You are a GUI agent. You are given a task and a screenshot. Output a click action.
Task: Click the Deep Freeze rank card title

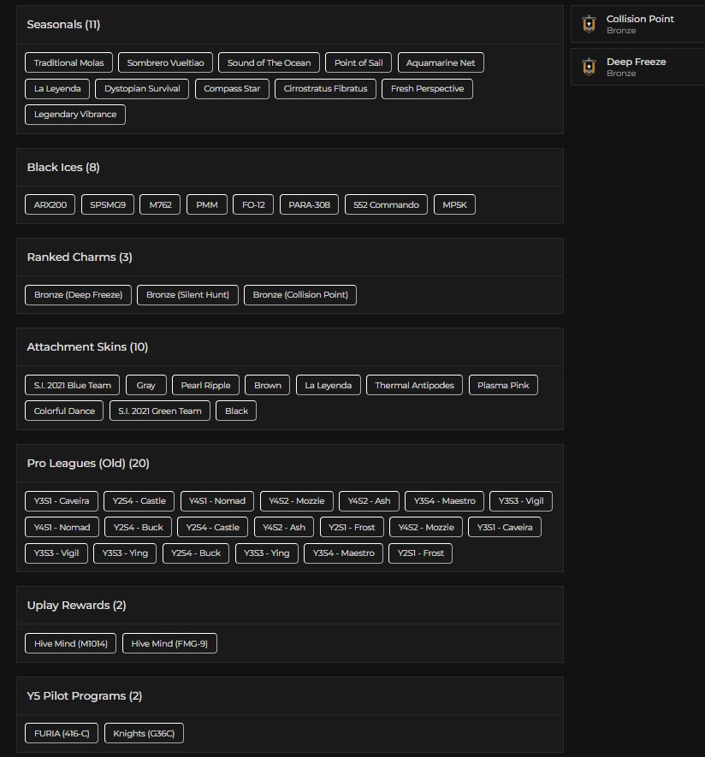pos(636,62)
